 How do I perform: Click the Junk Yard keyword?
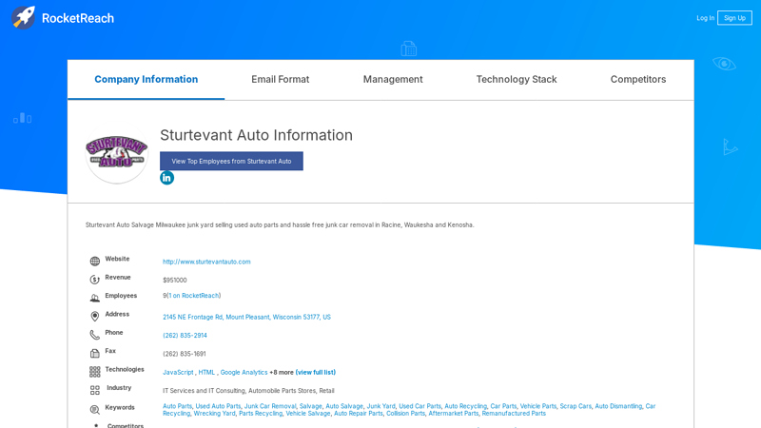pyautogui.click(x=381, y=406)
